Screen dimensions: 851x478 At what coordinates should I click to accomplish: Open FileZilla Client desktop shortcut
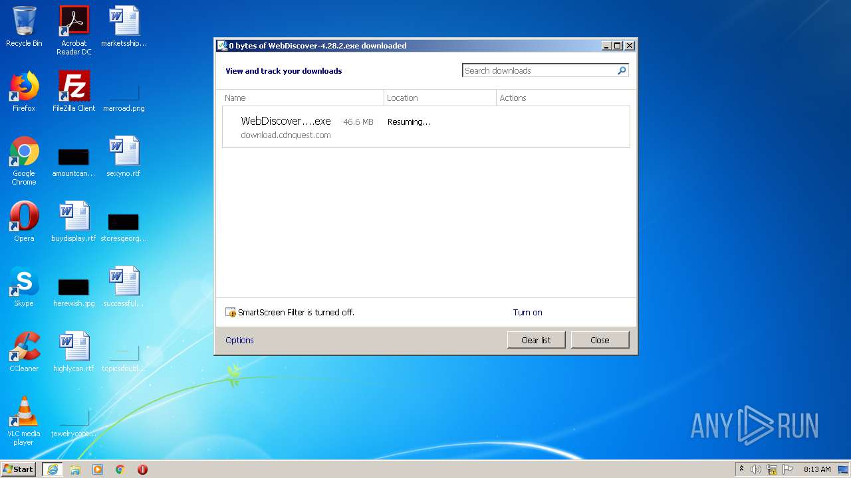click(x=74, y=92)
